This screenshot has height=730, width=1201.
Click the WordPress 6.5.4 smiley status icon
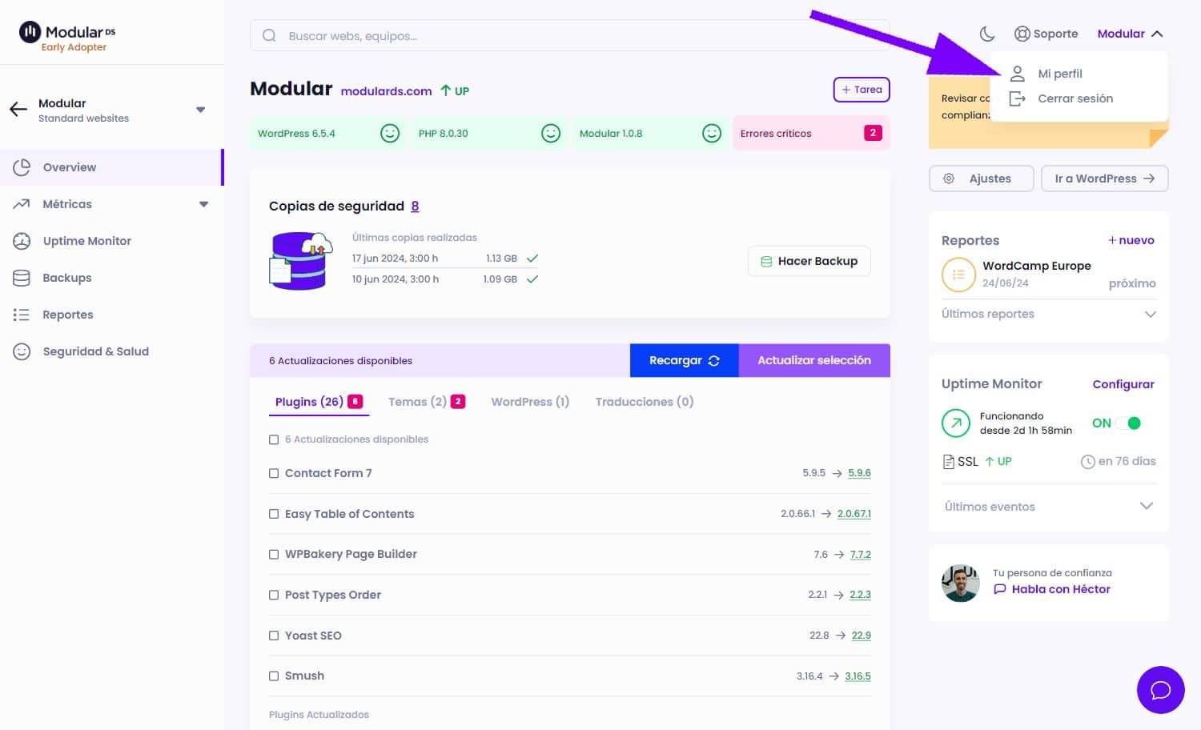click(390, 133)
